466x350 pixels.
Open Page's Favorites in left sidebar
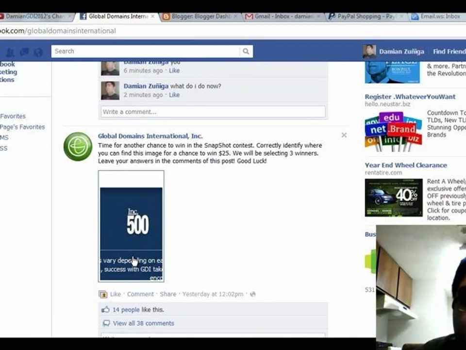[22, 127]
